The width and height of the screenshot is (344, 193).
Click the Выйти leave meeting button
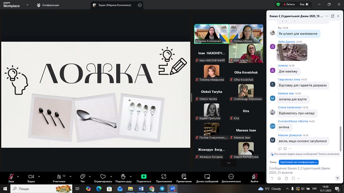point(254,176)
